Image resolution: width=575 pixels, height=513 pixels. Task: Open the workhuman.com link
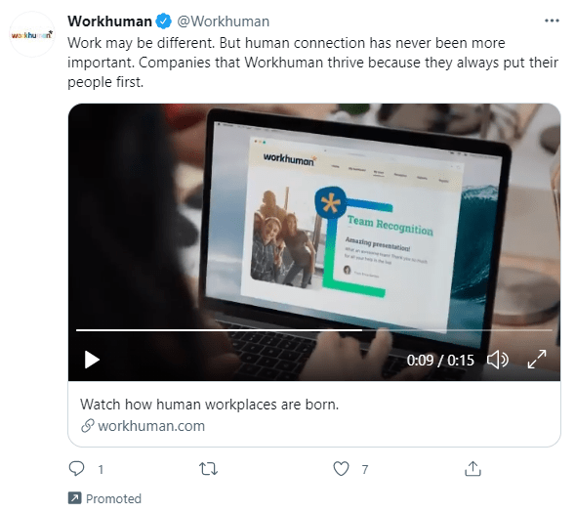coord(151,426)
